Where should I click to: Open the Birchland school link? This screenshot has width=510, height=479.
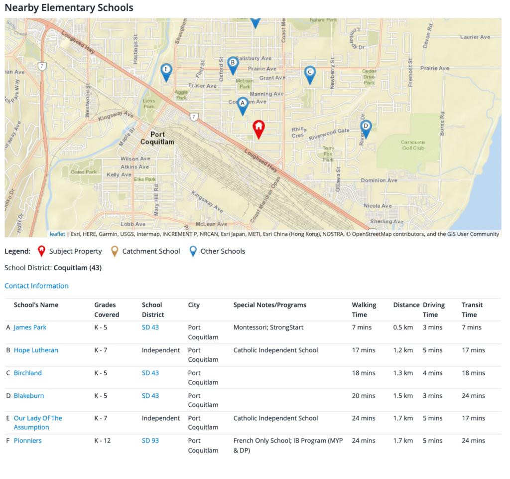[x=28, y=373]
